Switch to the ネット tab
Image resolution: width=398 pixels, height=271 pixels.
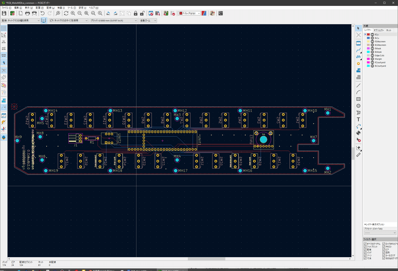pyautogui.click(x=389, y=30)
